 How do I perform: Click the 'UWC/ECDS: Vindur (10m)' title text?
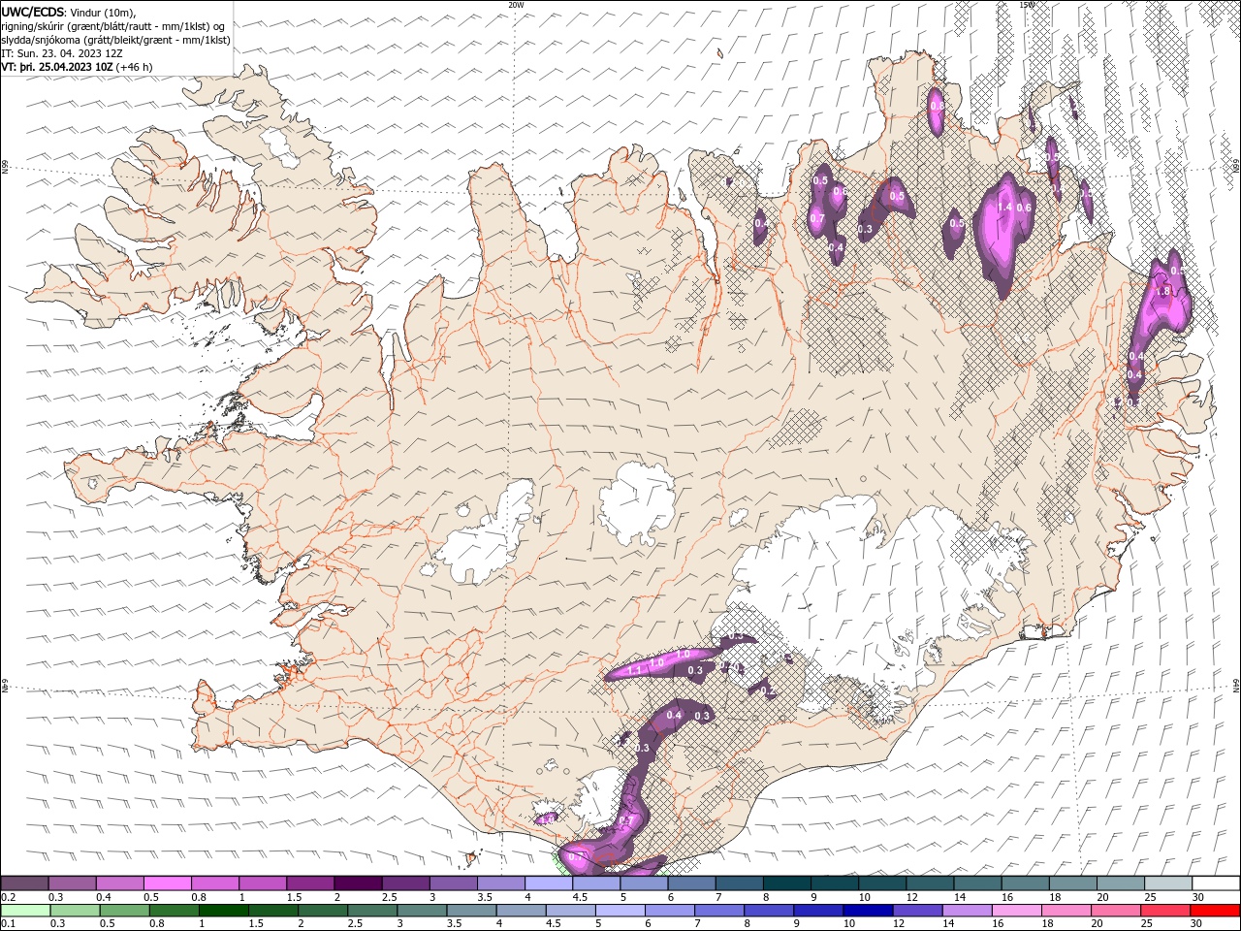[x=68, y=12]
